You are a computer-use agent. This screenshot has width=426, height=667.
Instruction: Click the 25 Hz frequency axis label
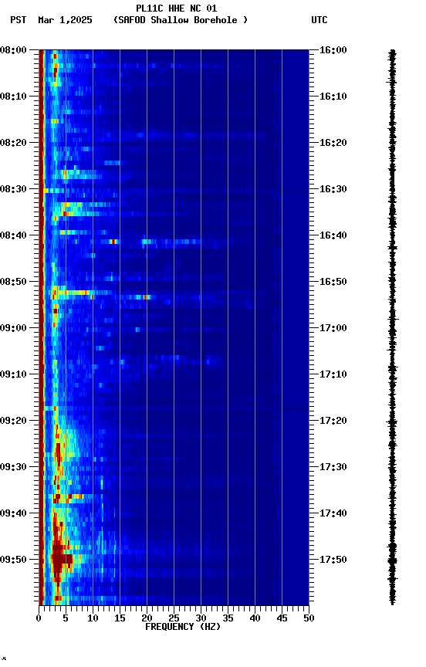coord(174,618)
